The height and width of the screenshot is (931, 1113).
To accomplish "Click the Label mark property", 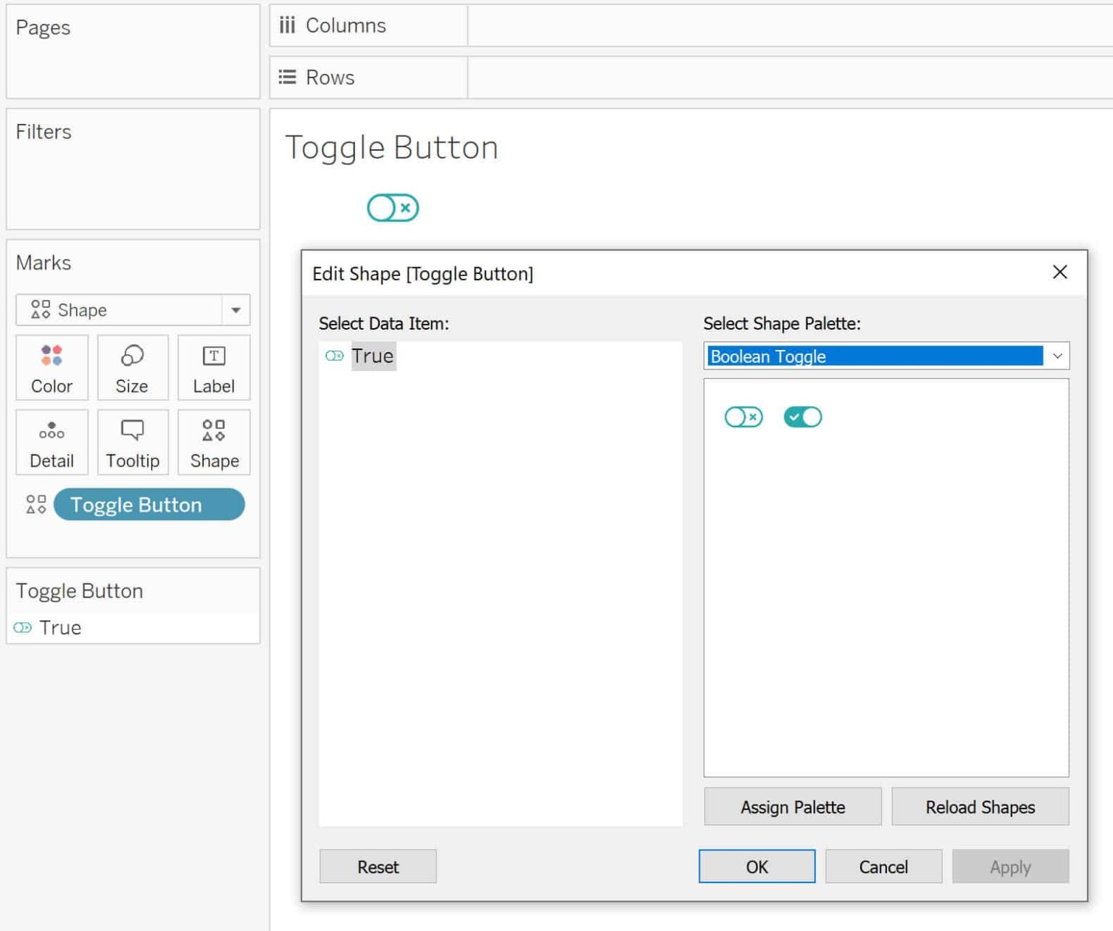I will (x=214, y=368).
